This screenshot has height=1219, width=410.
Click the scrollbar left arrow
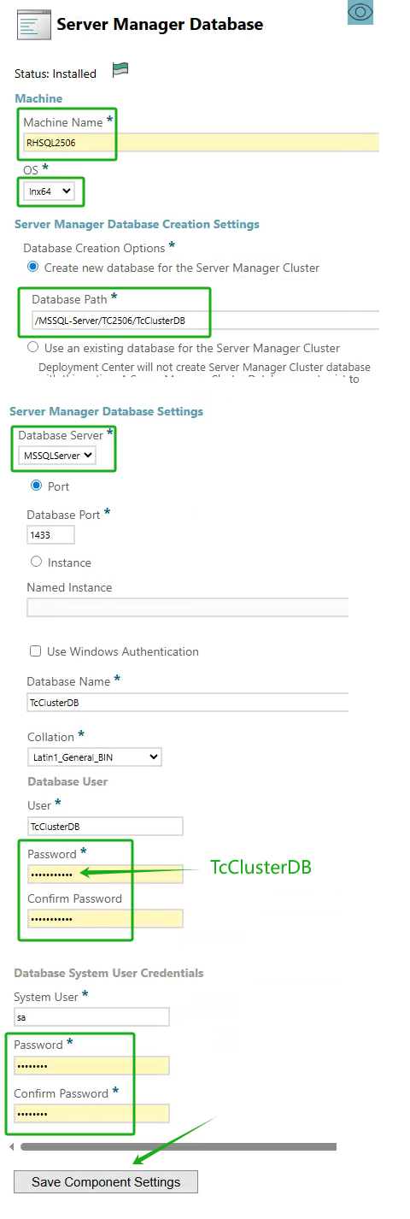click(12, 1146)
